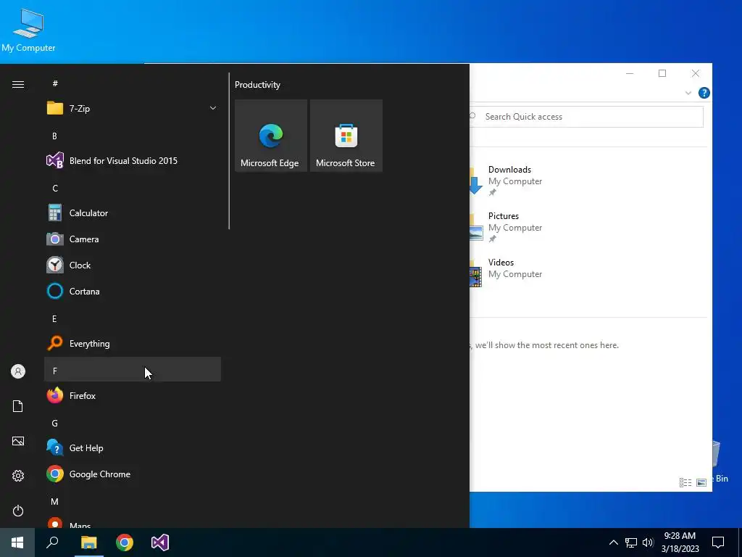Open Google Chrome from the taskbar
This screenshot has height=557, width=742.
click(x=125, y=542)
